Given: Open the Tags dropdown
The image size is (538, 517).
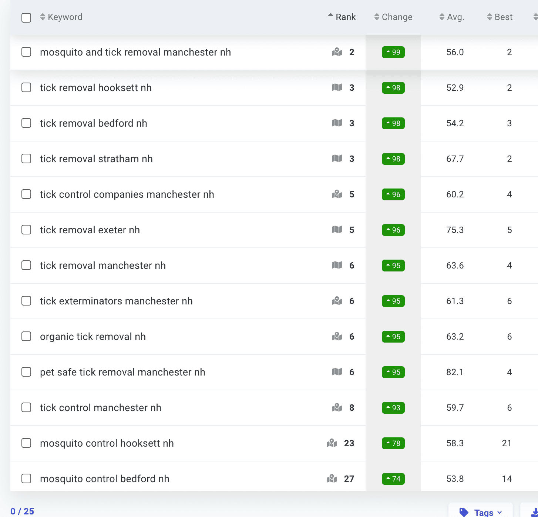Looking at the screenshot, I should pyautogui.click(x=481, y=512).
